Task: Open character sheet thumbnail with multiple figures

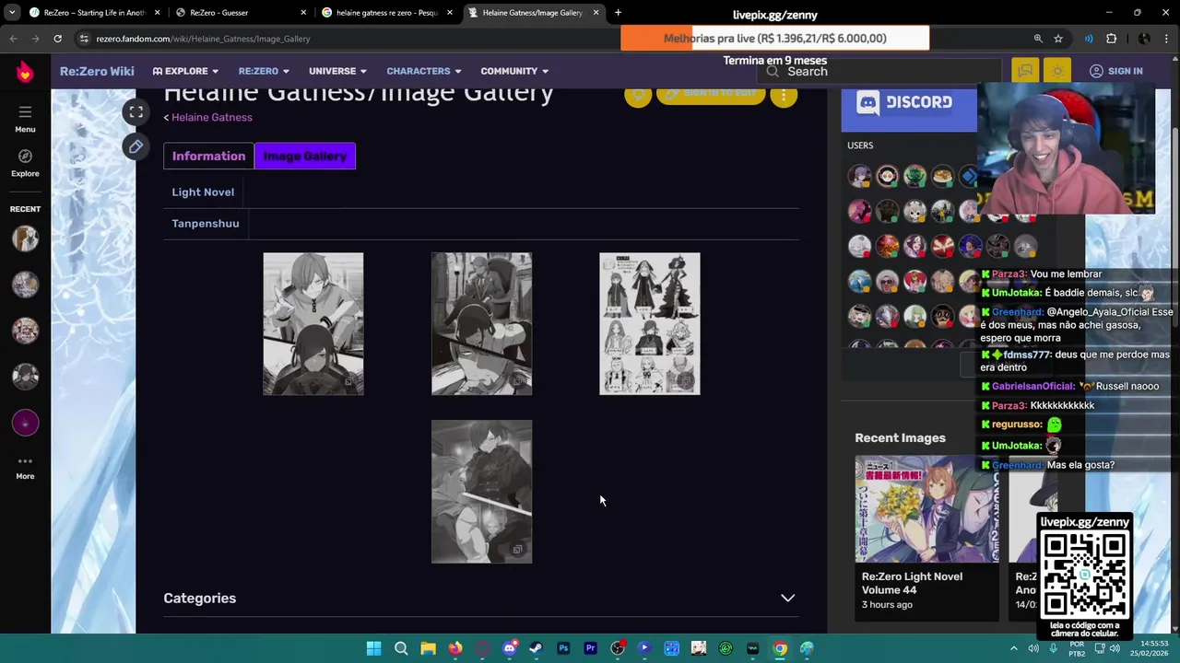Action: (x=650, y=323)
